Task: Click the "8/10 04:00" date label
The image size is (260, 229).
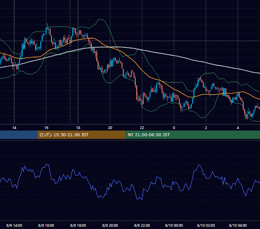Action: click(238, 225)
